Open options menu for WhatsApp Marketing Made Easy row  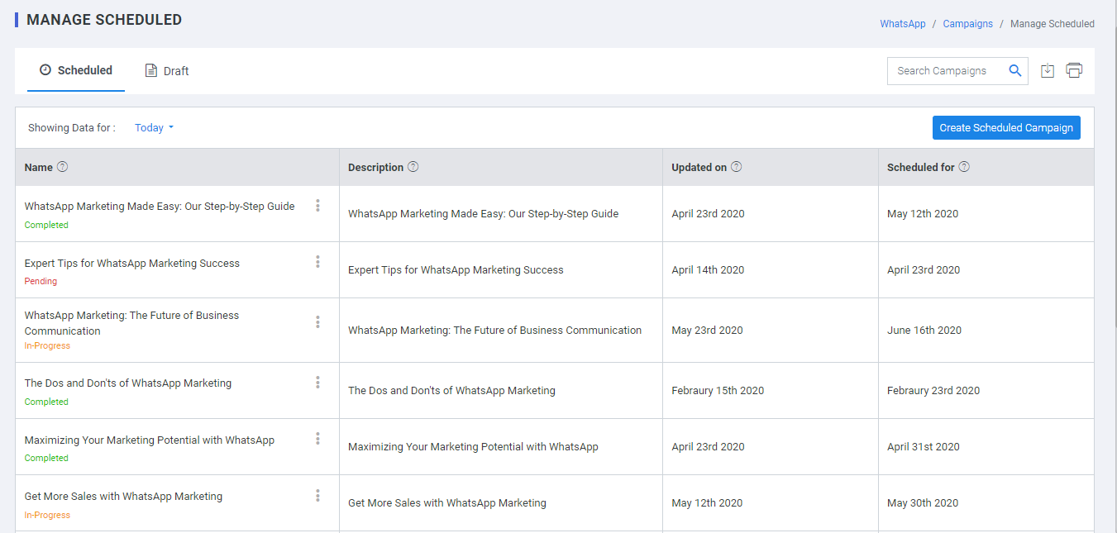coord(317,206)
